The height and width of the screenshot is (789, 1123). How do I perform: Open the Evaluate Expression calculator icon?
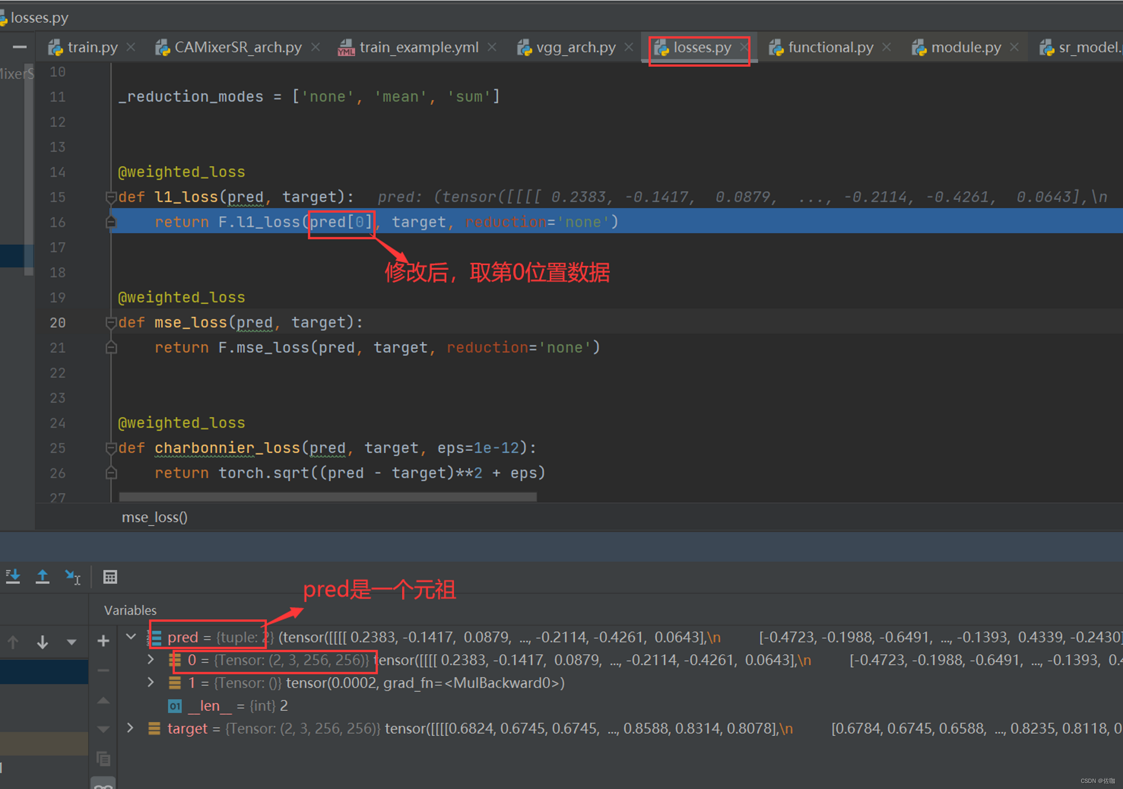110,577
